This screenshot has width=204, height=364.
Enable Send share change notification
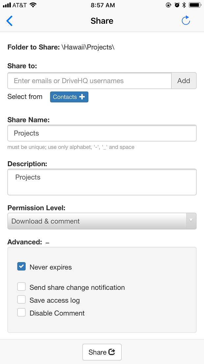21,287
